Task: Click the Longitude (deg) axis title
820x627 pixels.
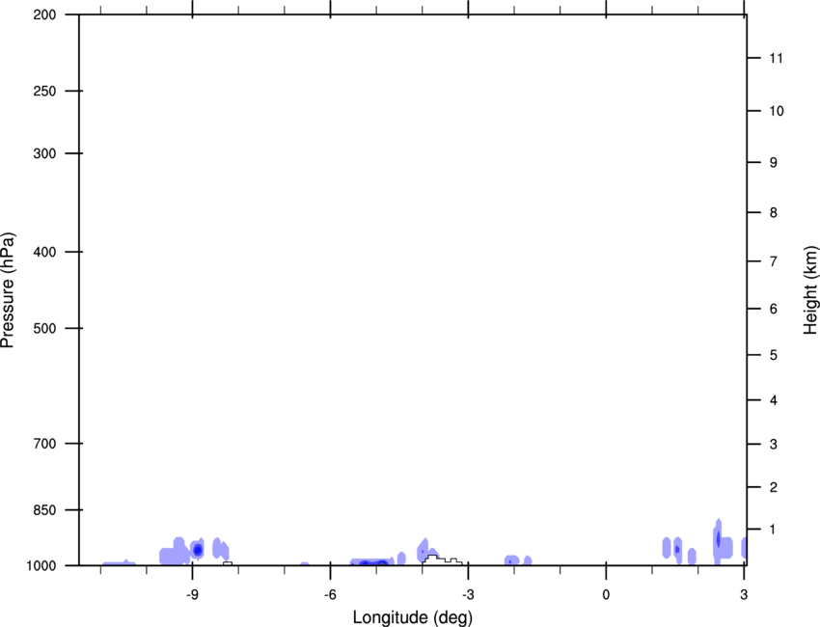Action: coord(412,617)
